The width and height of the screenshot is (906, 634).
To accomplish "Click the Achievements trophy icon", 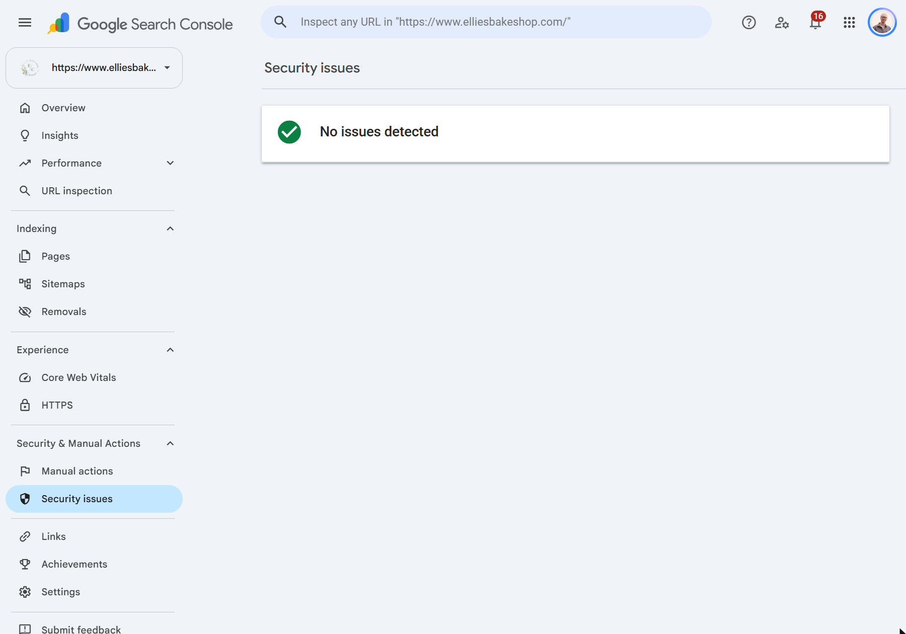I will [25, 565].
